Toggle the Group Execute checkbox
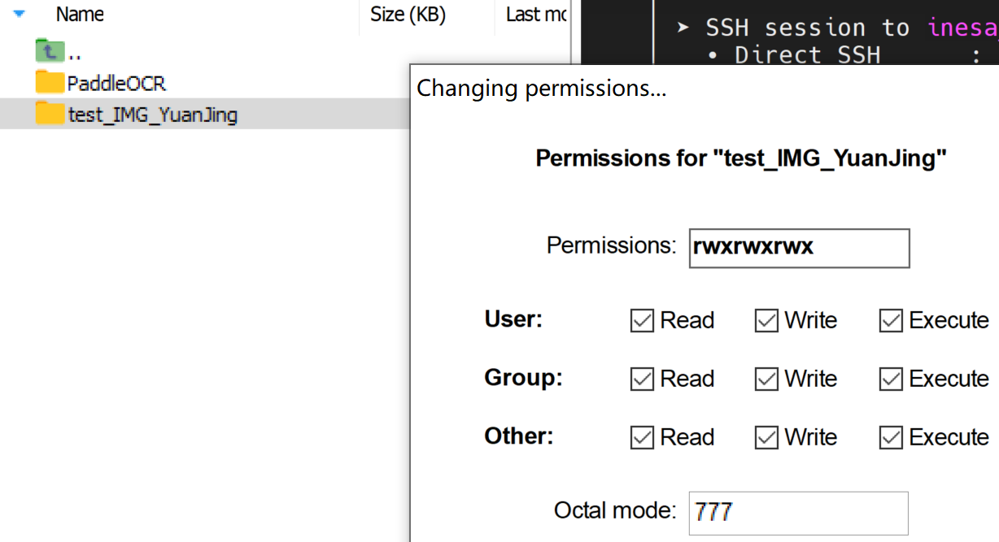999x542 pixels. 891,379
